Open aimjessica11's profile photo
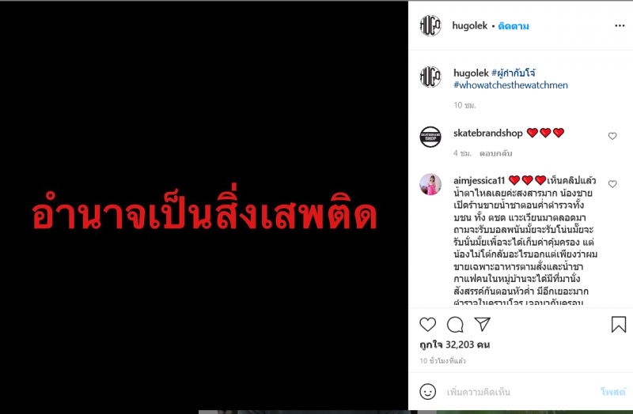Image resolution: width=633 pixels, height=414 pixels. point(430,185)
